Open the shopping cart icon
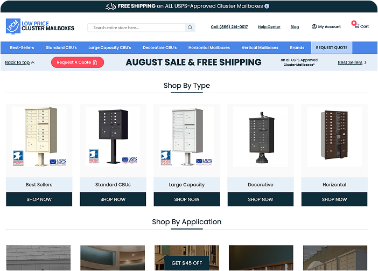This screenshot has width=378, height=271. 357,26
